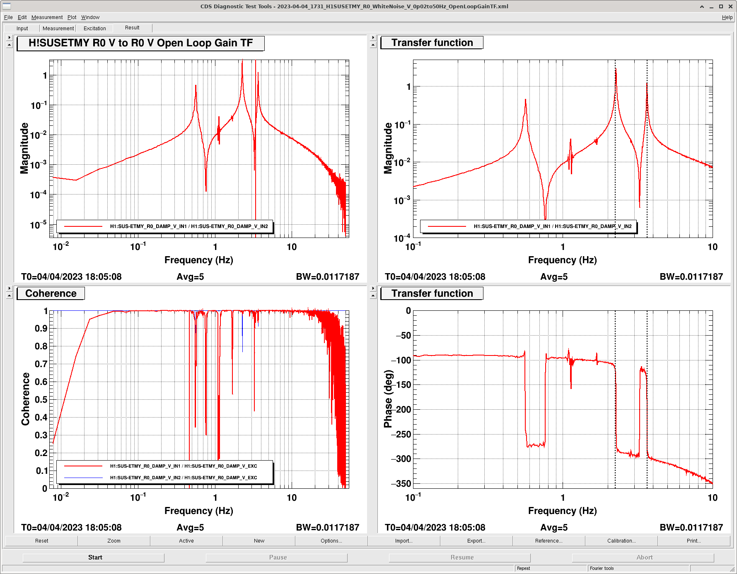Open the Reference dialog
The width and height of the screenshot is (737, 574).
point(549,540)
